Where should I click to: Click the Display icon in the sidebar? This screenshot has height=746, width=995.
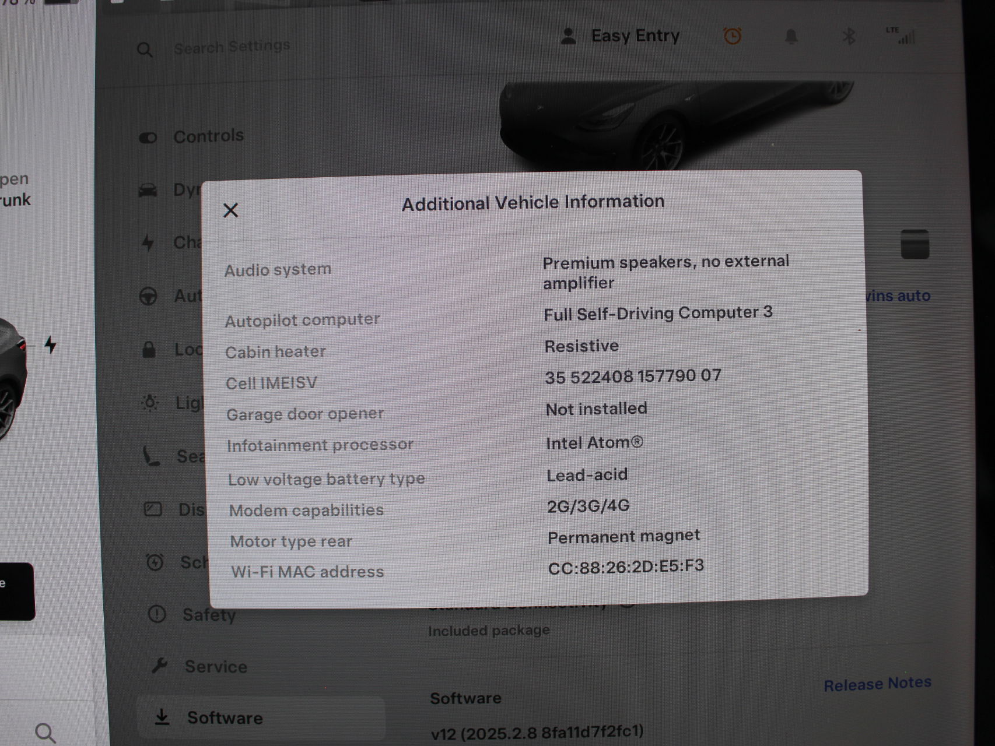pos(153,509)
